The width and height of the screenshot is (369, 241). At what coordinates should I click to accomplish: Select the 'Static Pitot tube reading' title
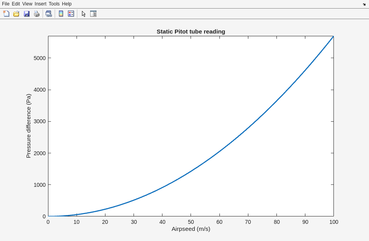click(x=191, y=32)
